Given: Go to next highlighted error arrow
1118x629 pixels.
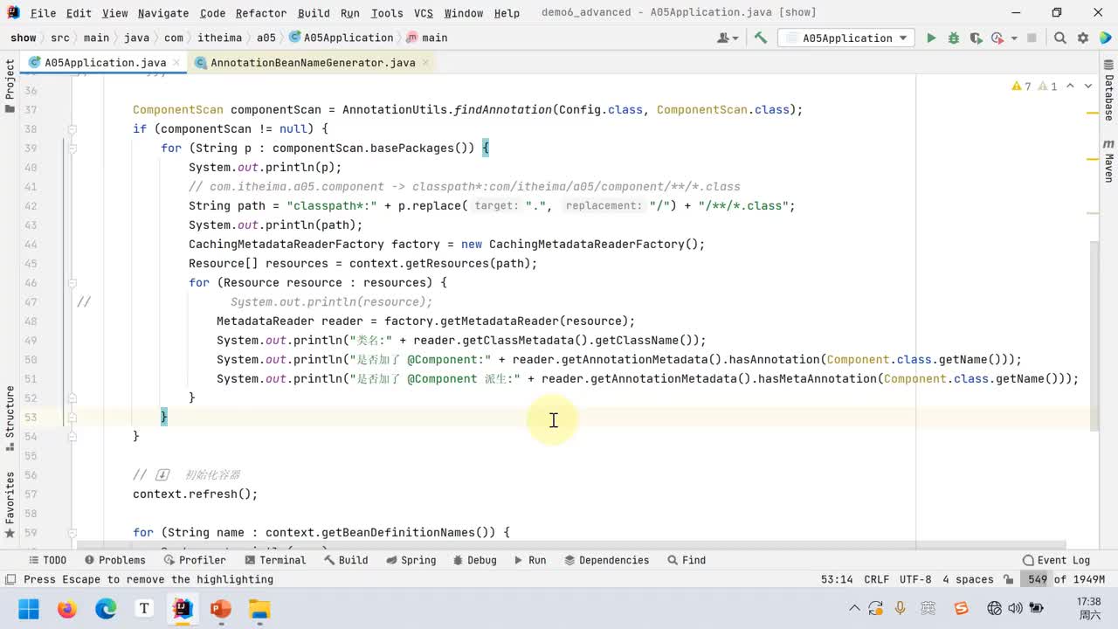Looking at the screenshot, I should pos(1088,86).
